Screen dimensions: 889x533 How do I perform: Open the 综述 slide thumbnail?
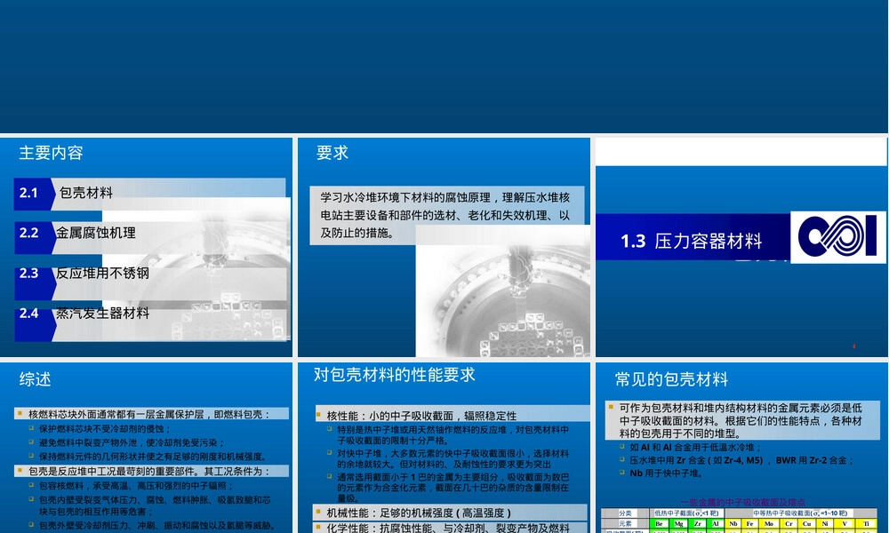coord(147,448)
